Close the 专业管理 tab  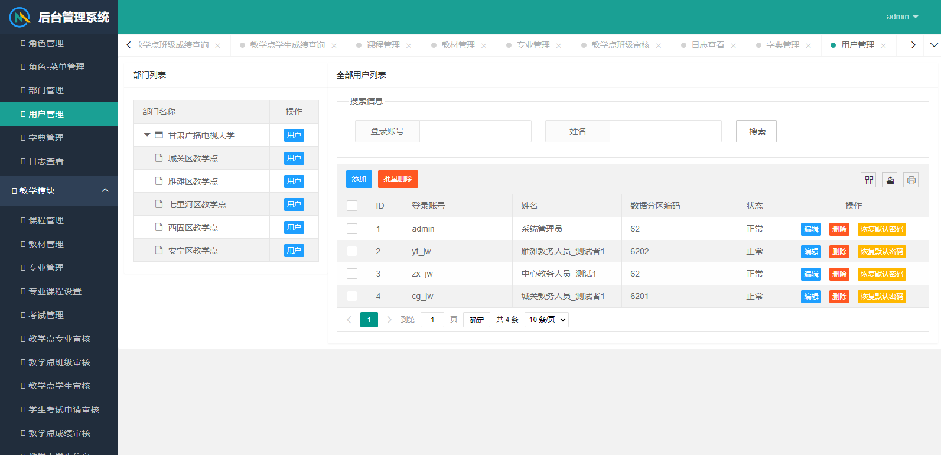(558, 45)
